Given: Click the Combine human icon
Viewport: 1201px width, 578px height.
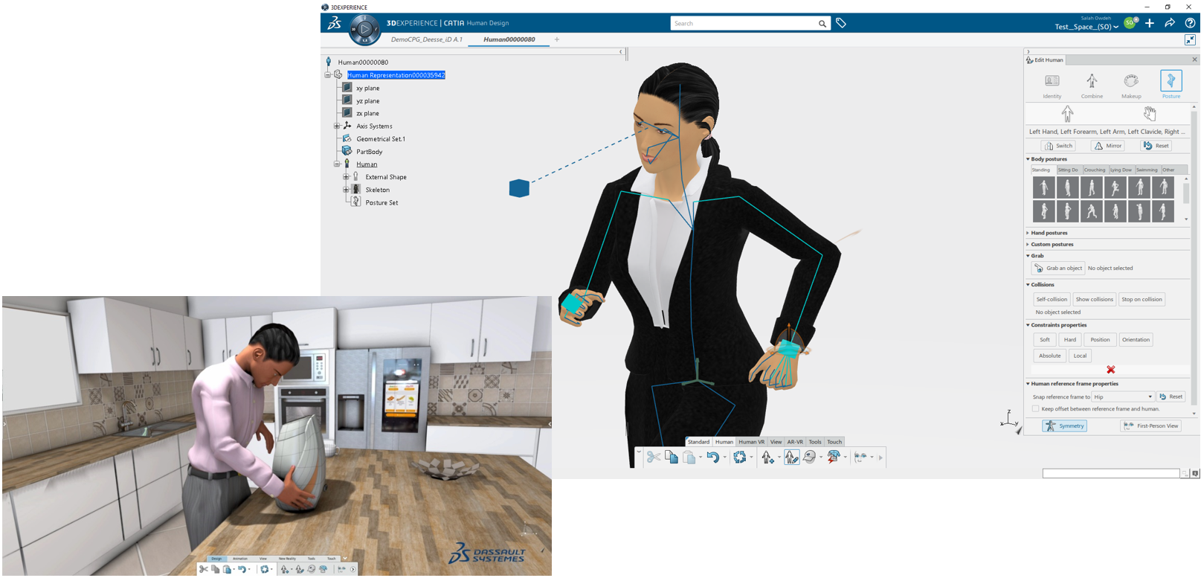Looking at the screenshot, I should click(x=1091, y=82).
